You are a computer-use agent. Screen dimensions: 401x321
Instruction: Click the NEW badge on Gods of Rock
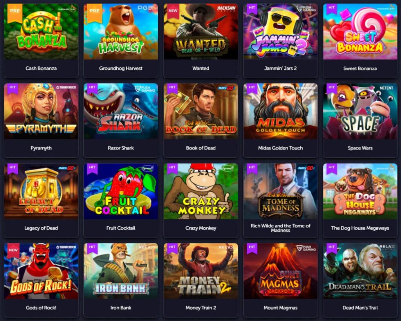(x=13, y=249)
